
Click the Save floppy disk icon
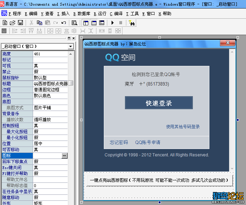click(20, 23)
